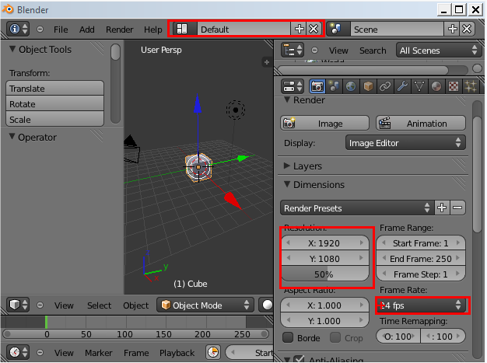Open the Info editor type selector
The image size is (487, 363).
pyautogui.click(x=18, y=30)
